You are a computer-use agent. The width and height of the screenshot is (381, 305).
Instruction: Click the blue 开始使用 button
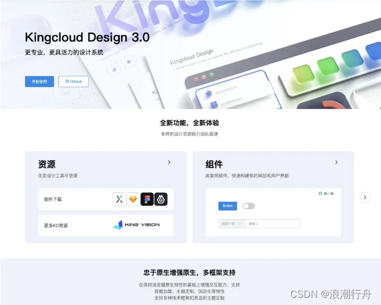point(39,82)
